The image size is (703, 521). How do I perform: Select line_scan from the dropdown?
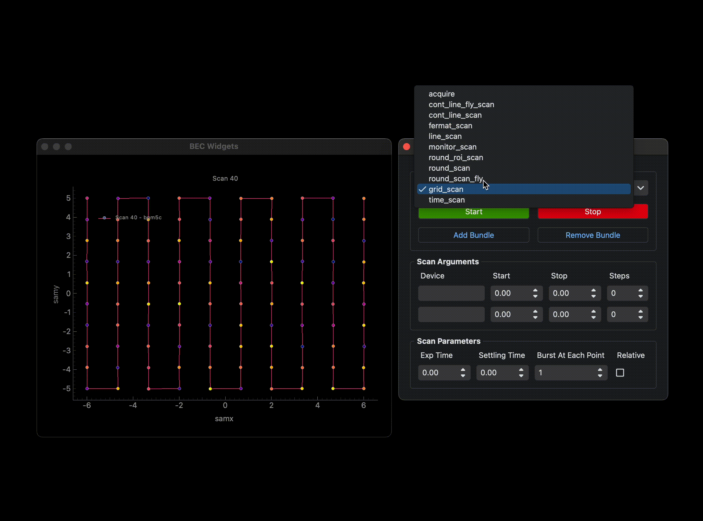coord(445,137)
